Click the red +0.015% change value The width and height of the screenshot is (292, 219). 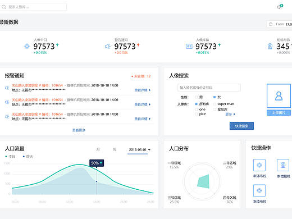click(121, 53)
